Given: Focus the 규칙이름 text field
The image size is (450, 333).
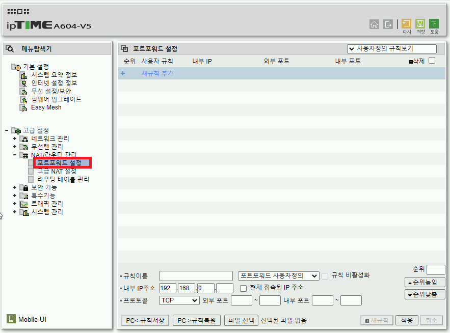Looking at the screenshot, I should coord(196,276).
